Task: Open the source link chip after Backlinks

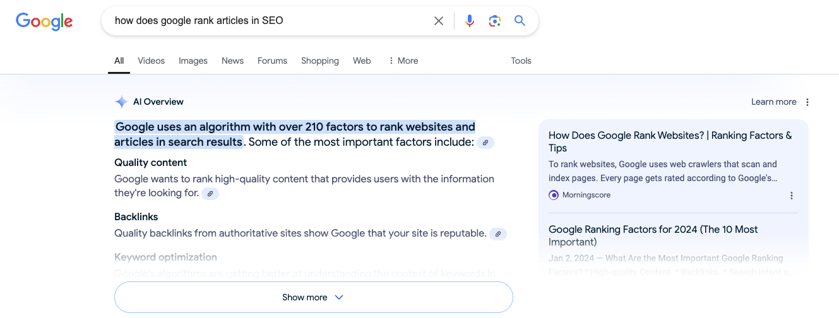Action: coord(497,234)
